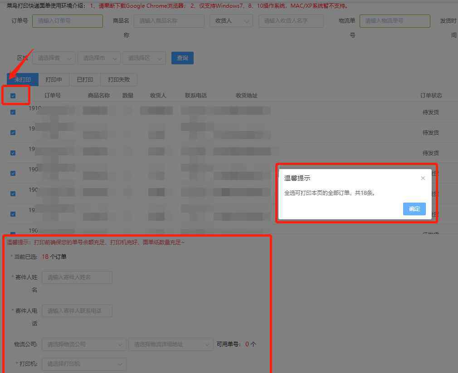View the 打印失败 tab
The height and width of the screenshot is (373, 458).
click(119, 80)
